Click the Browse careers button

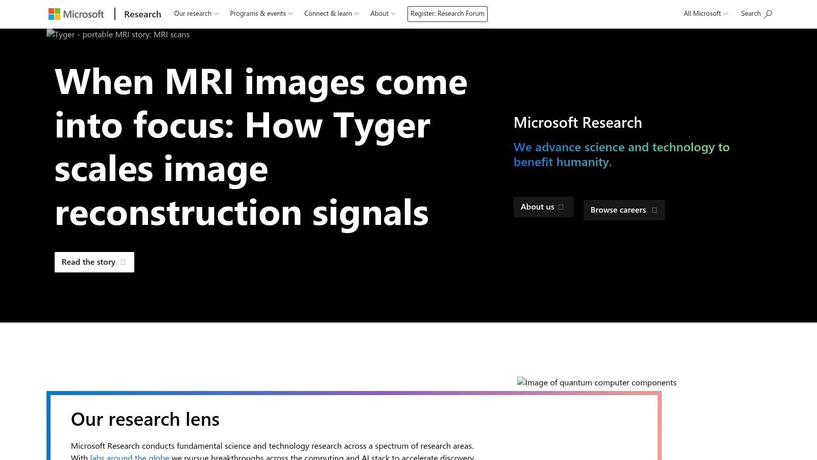pyautogui.click(x=624, y=210)
